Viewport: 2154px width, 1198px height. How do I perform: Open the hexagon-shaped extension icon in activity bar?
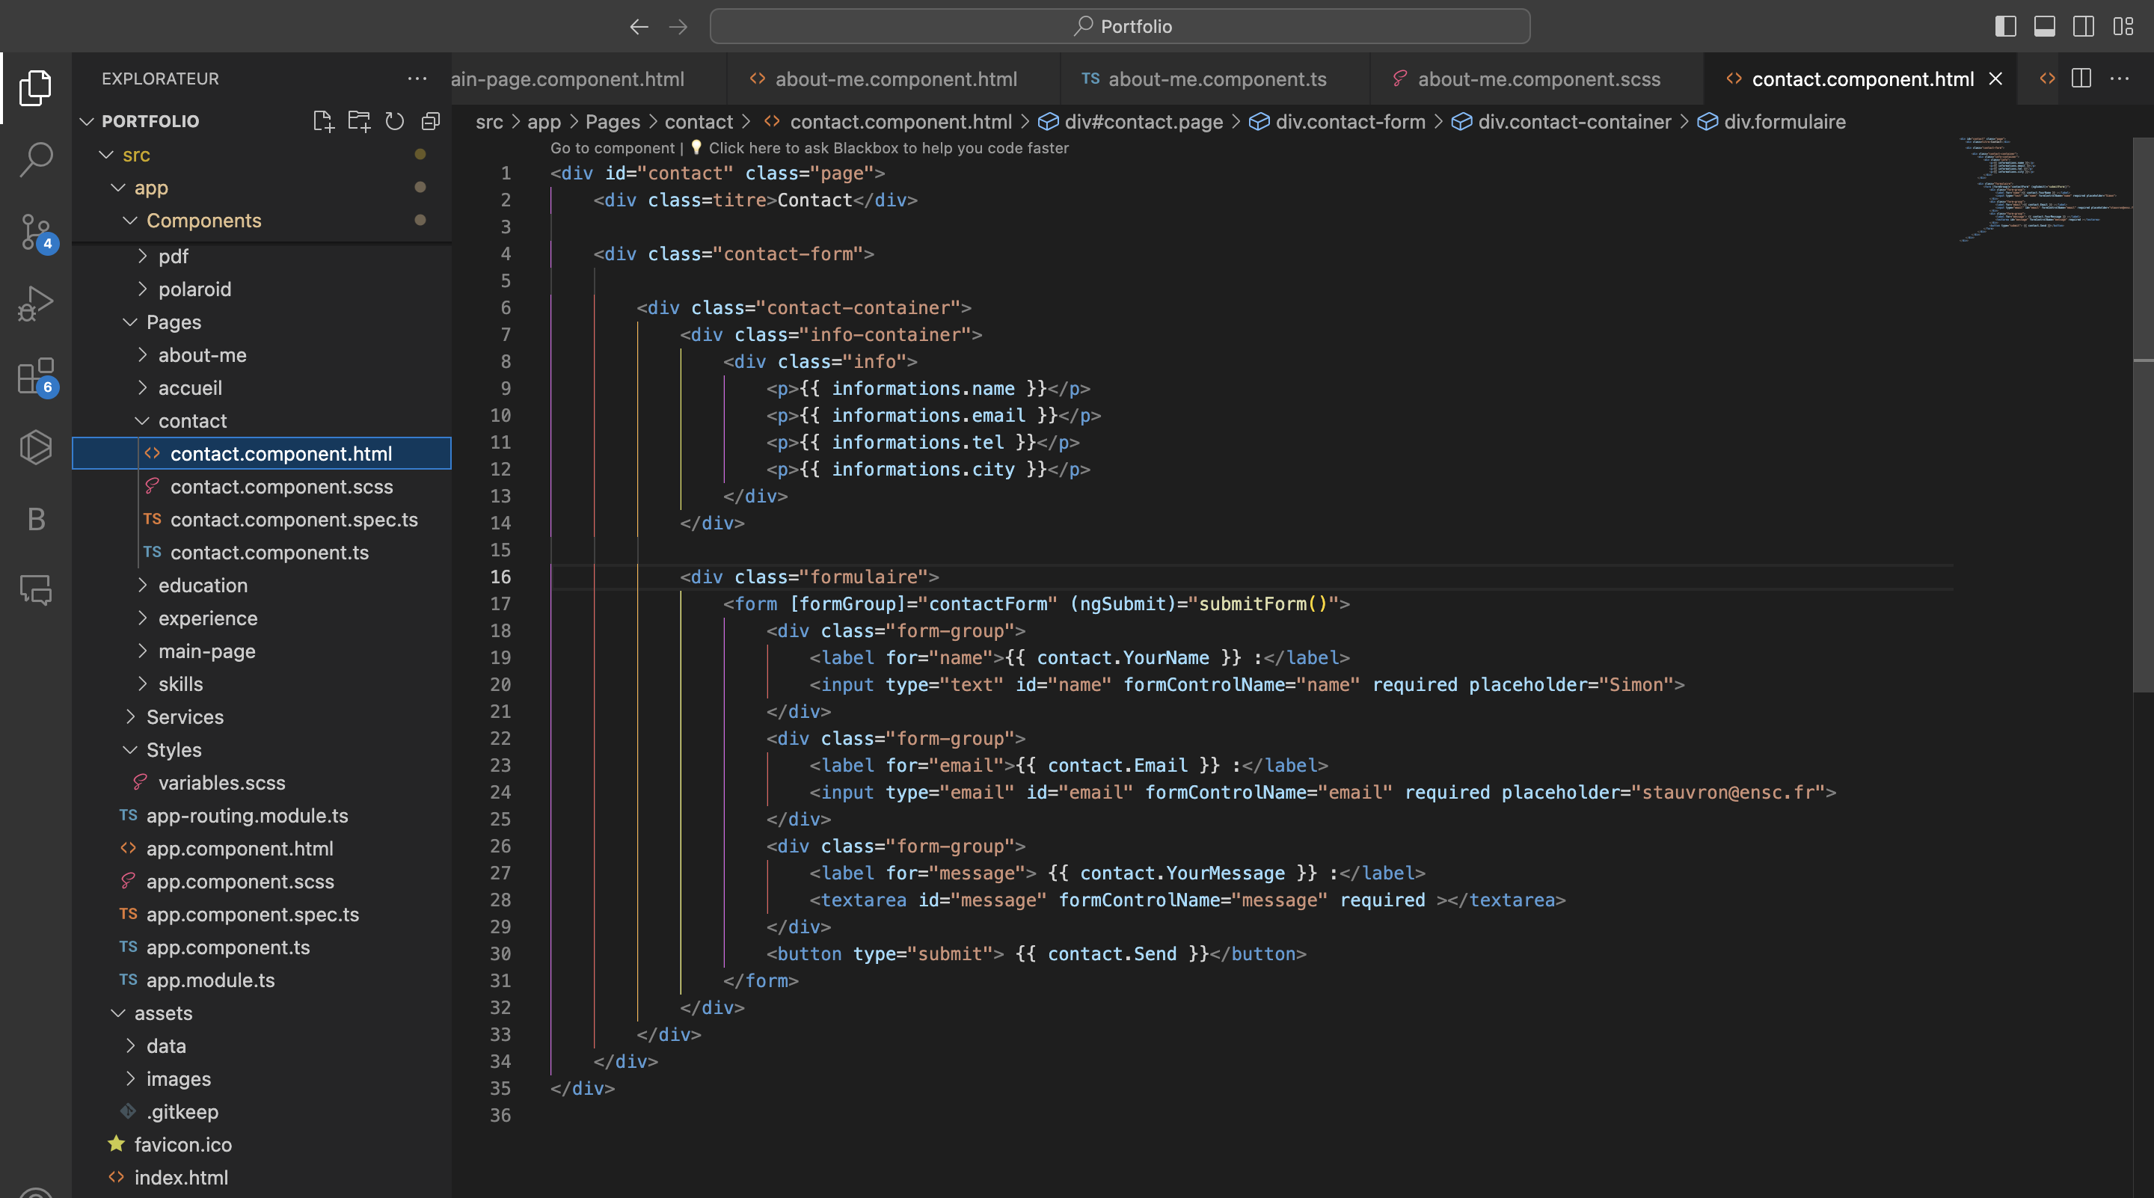35,447
